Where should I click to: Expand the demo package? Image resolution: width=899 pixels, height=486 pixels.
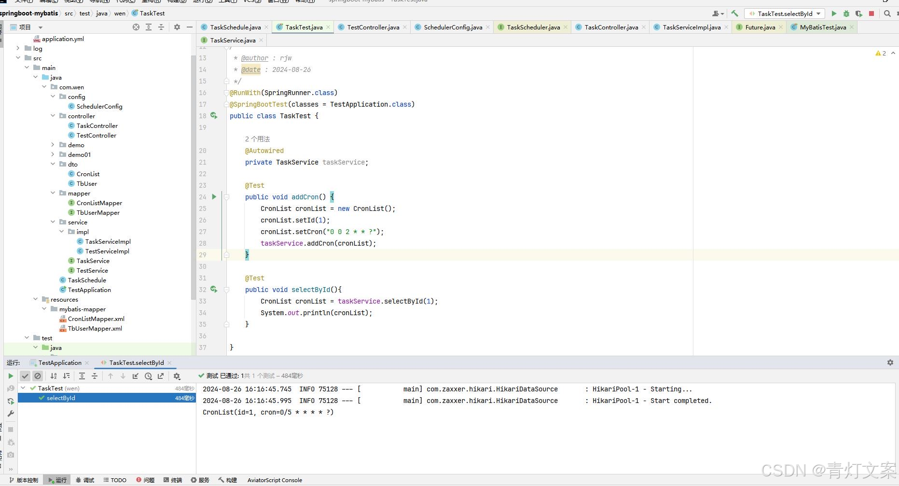click(53, 145)
